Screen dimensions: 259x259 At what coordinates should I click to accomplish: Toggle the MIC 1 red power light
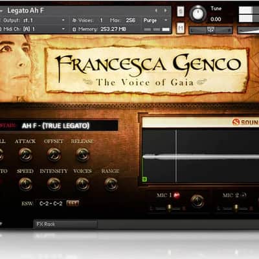(177, 196)
